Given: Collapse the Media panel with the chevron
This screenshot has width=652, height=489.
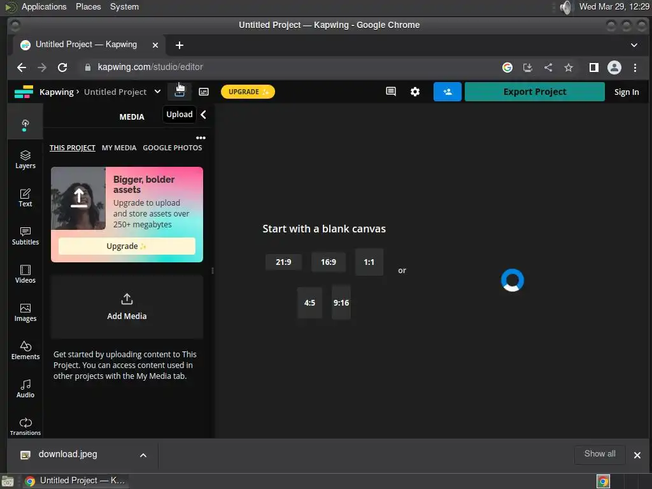Looking at the screenshot, I should (x=203, y=115).
